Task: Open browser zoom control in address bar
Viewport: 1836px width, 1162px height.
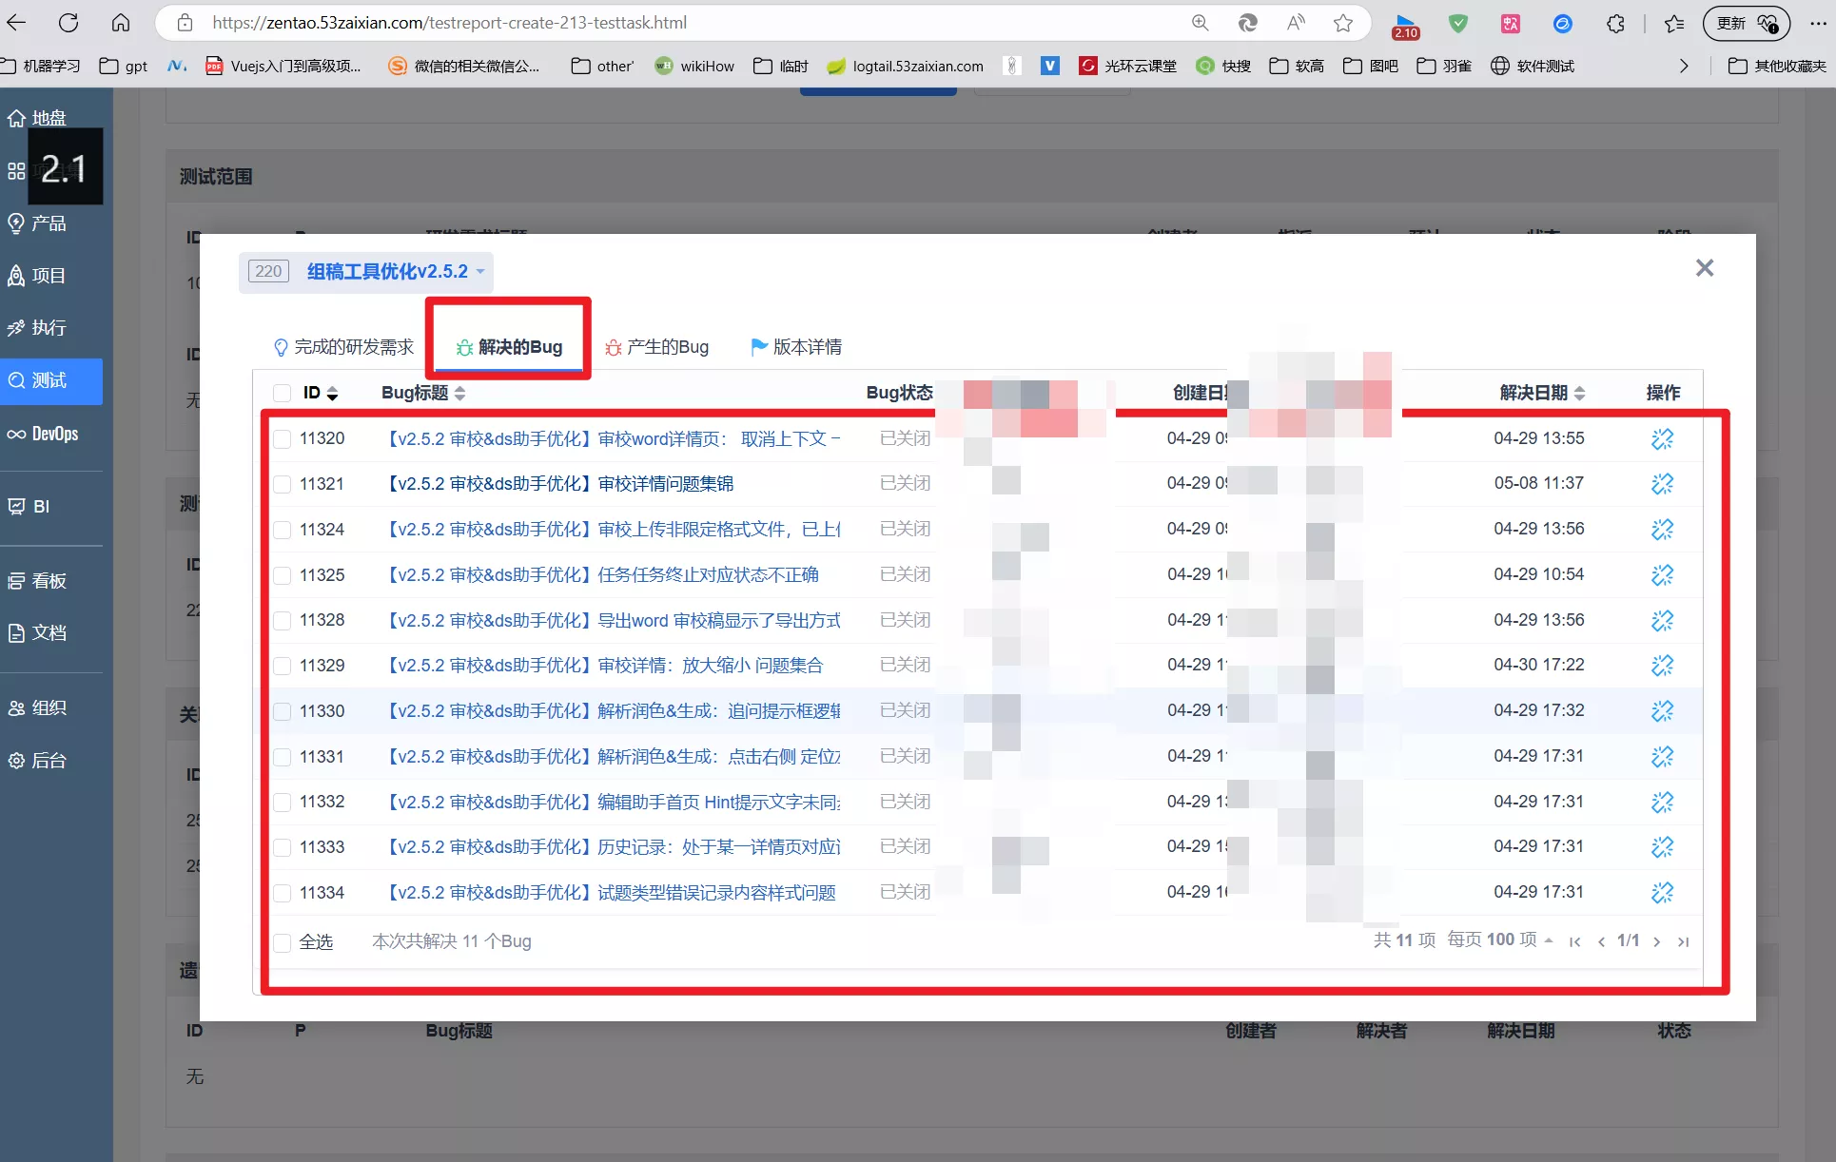Action: click(x=1201, y=23)
